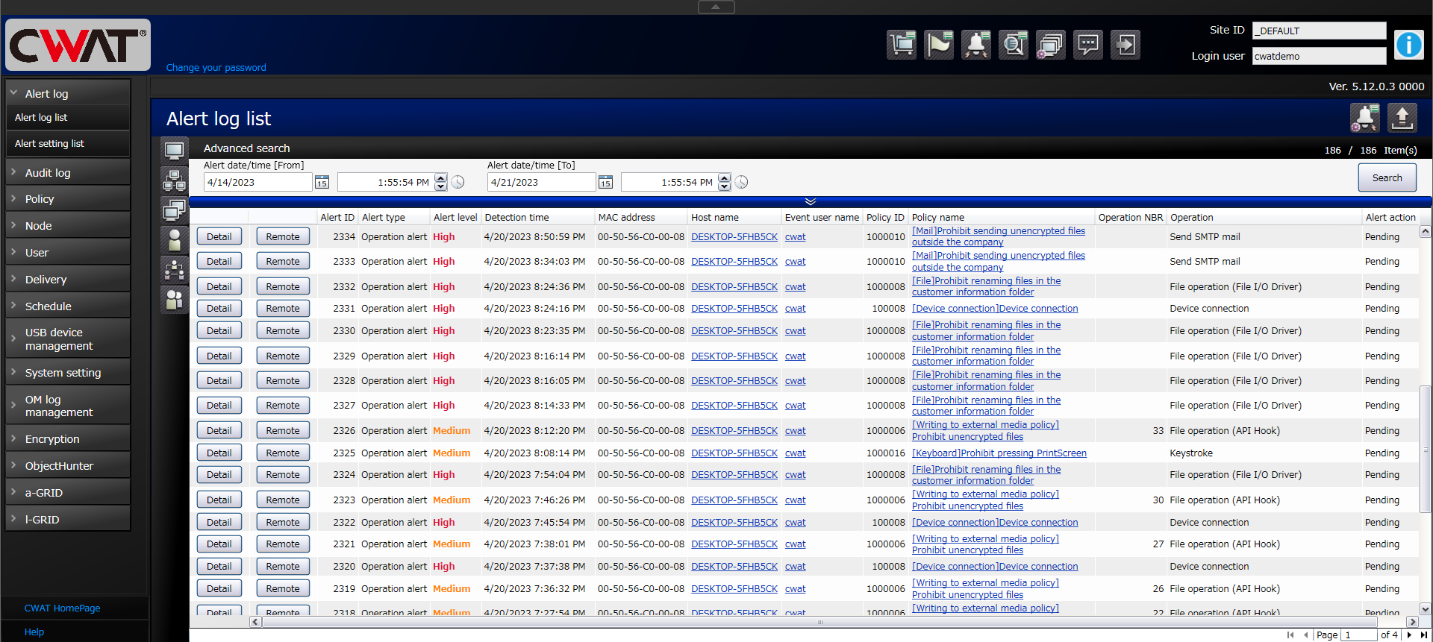Click the clock icon beside From time
Screen dimensions: 1433x642
(x=458, y=182)
